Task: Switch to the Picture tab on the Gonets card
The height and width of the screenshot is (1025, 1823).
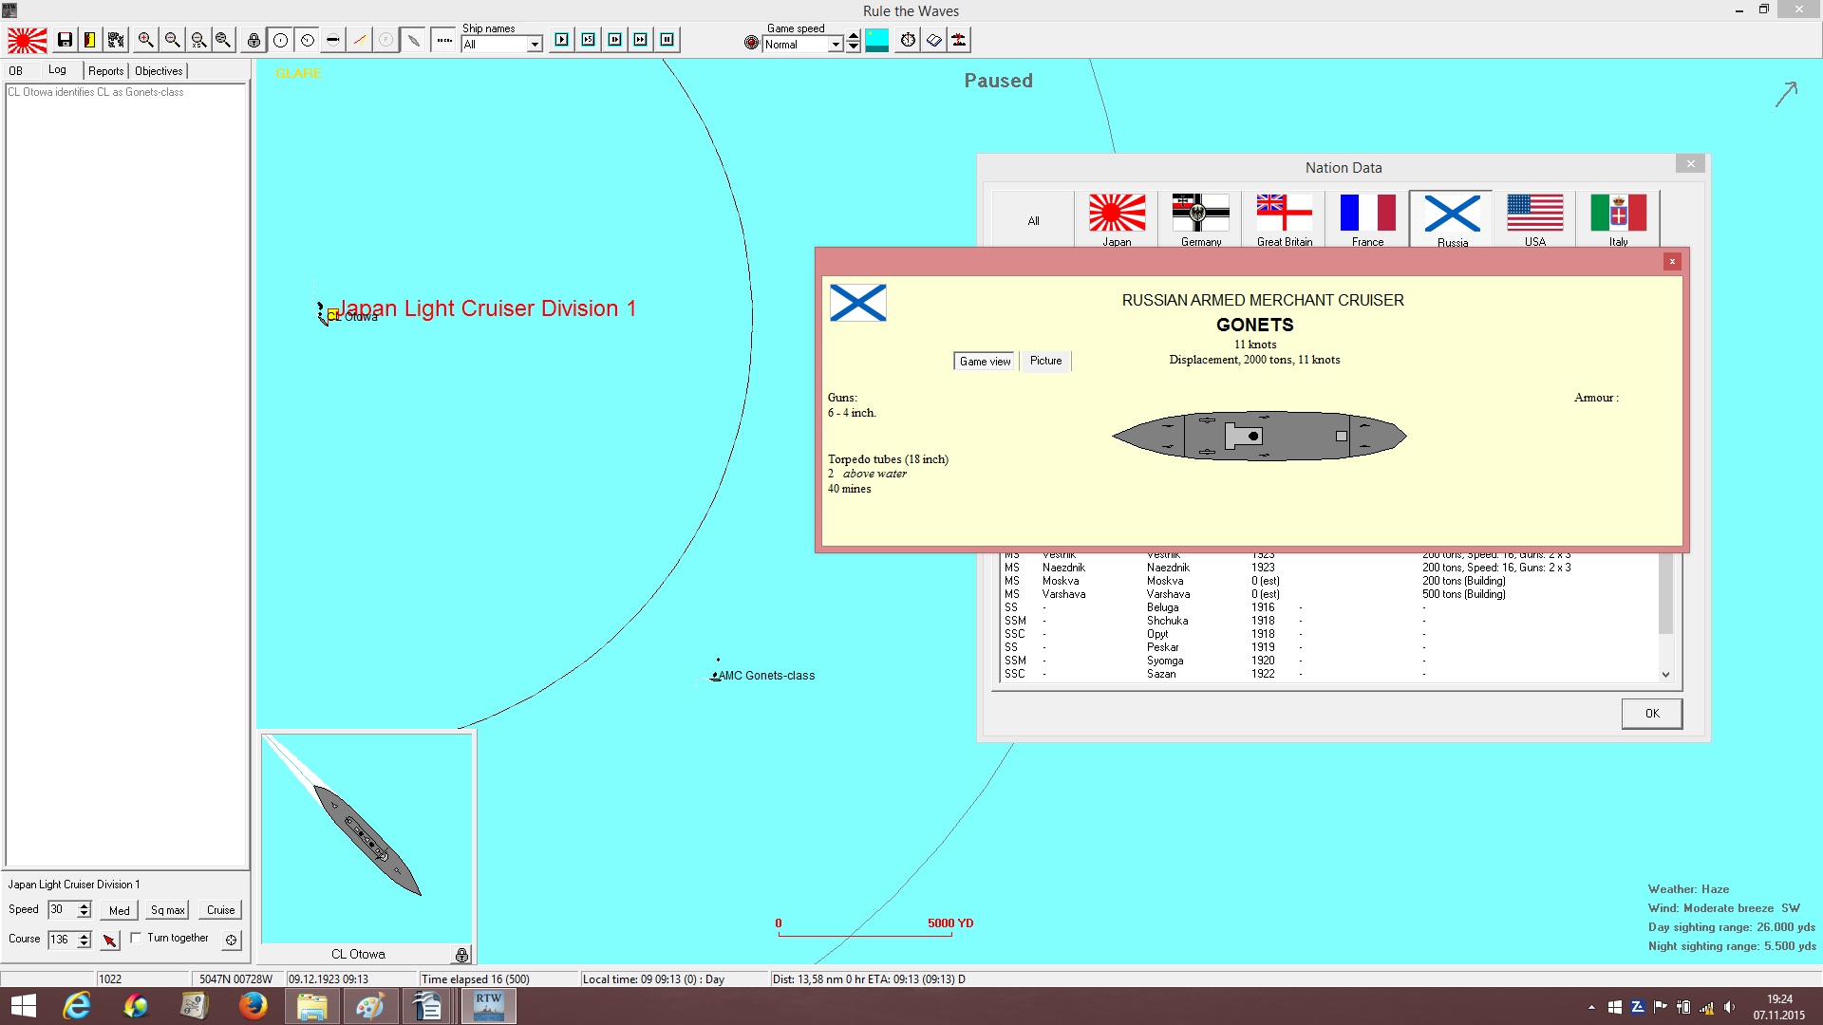Action: (x=1045, y=361)
